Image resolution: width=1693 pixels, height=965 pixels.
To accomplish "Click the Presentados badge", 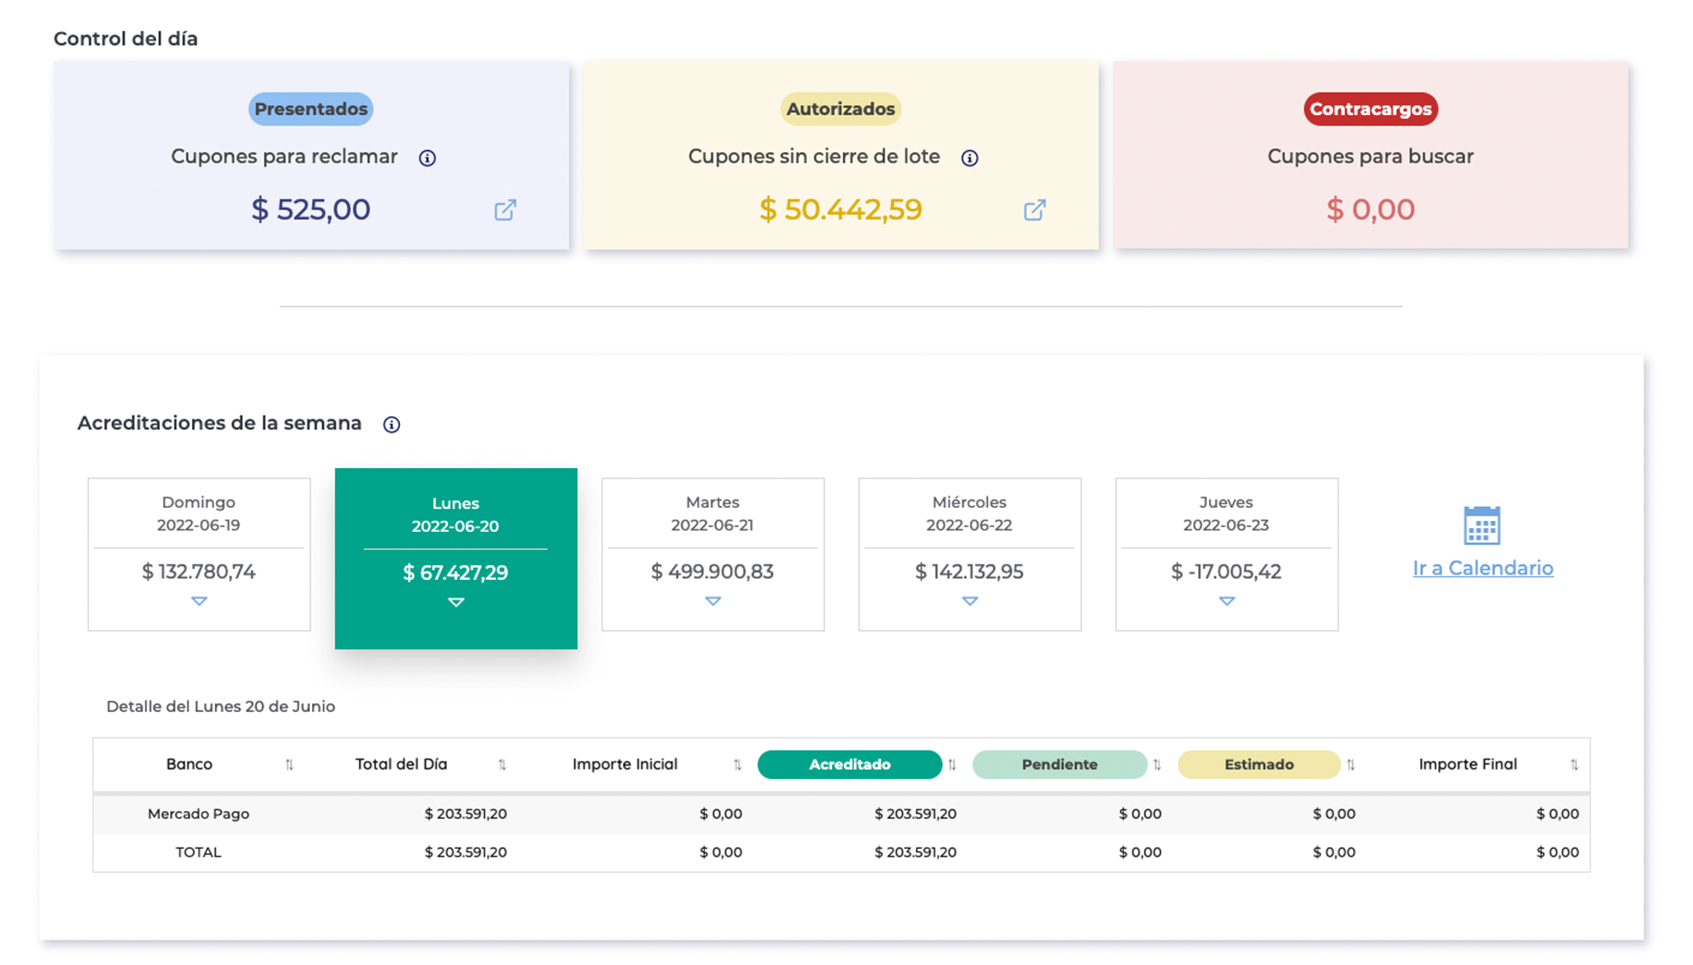I will point(311,108).
